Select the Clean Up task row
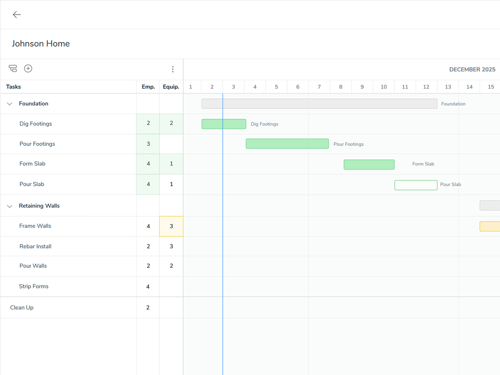Screen dimensions: 500x375 22,307
